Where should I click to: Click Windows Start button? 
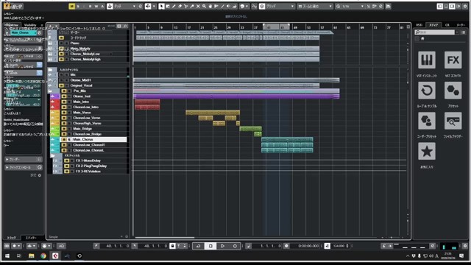pyautogui.click(x=7, y=256)
